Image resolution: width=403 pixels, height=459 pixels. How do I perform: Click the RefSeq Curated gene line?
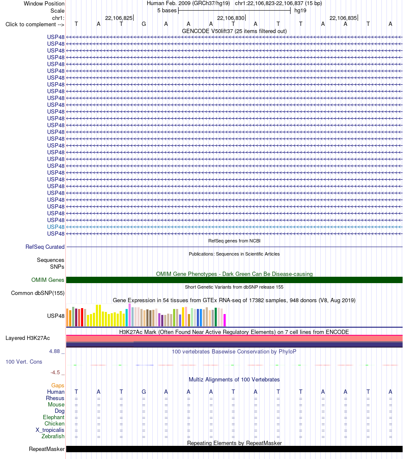click(234, 247)
